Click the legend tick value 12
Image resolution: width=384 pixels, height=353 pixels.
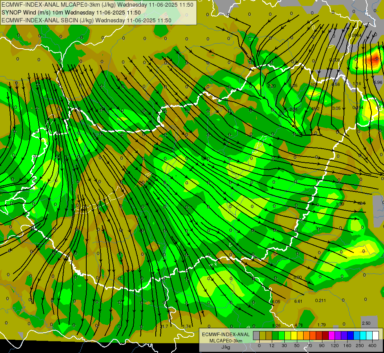point(272,346)
